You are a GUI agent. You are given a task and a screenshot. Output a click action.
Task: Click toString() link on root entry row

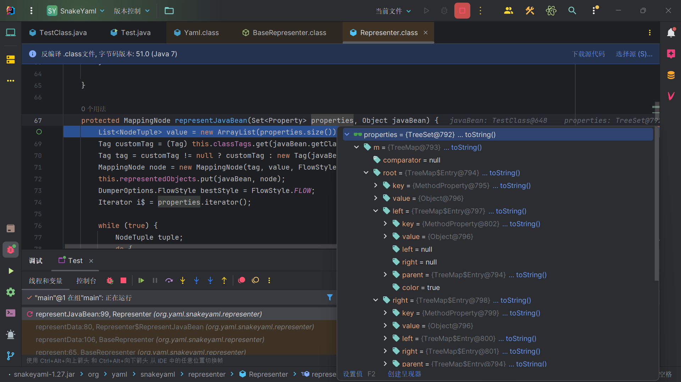pos(504,173)
